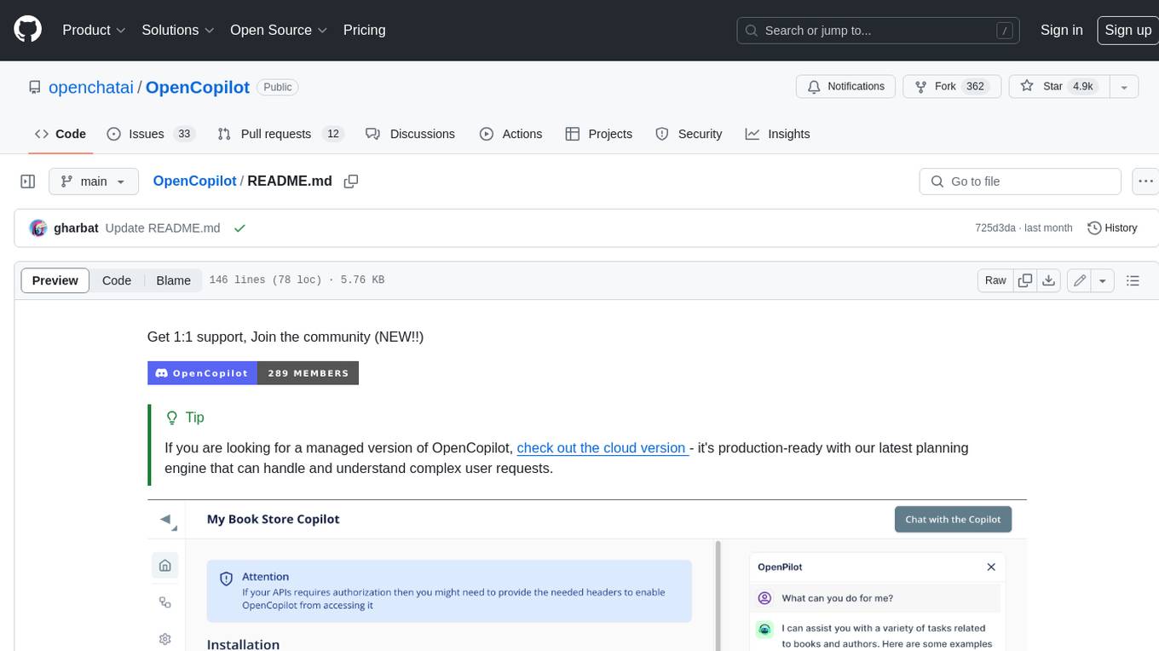Open the Pricing page
Screen dimensions: 1159x651
pyautogui.click(x=364, y=30)
